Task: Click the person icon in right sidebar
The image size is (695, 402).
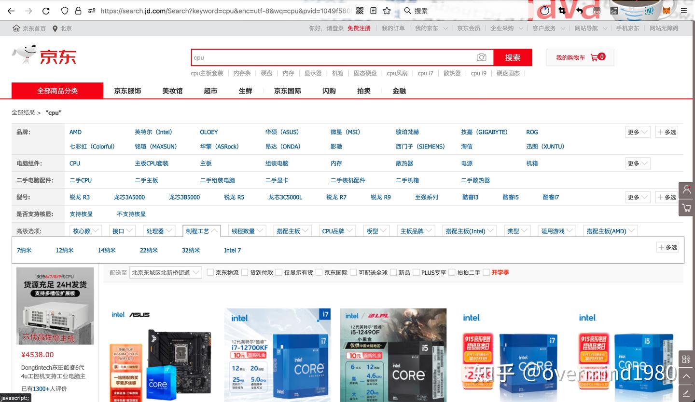Action: (x=686, y=190)
